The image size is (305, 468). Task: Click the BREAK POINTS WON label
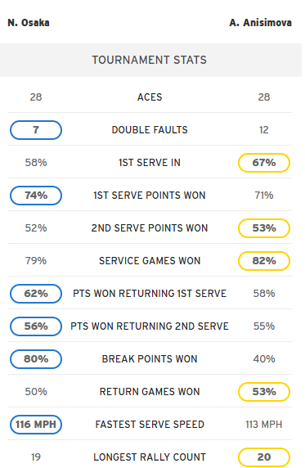click(x=150, y=358)
